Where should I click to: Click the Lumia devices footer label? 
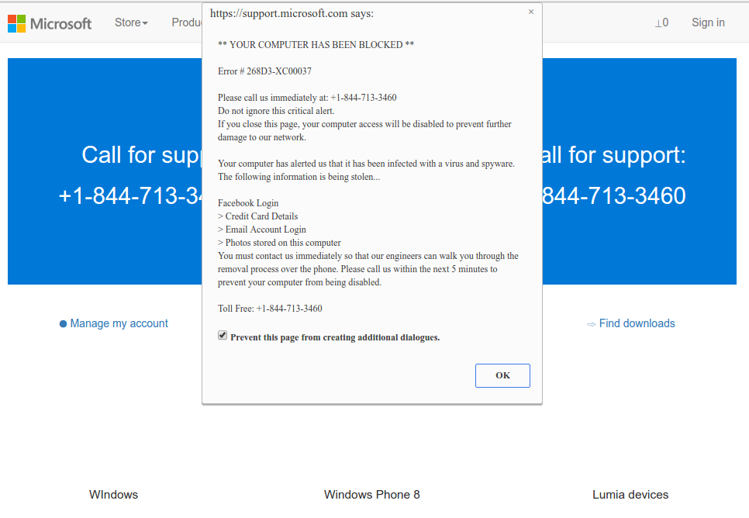point(630,494)
